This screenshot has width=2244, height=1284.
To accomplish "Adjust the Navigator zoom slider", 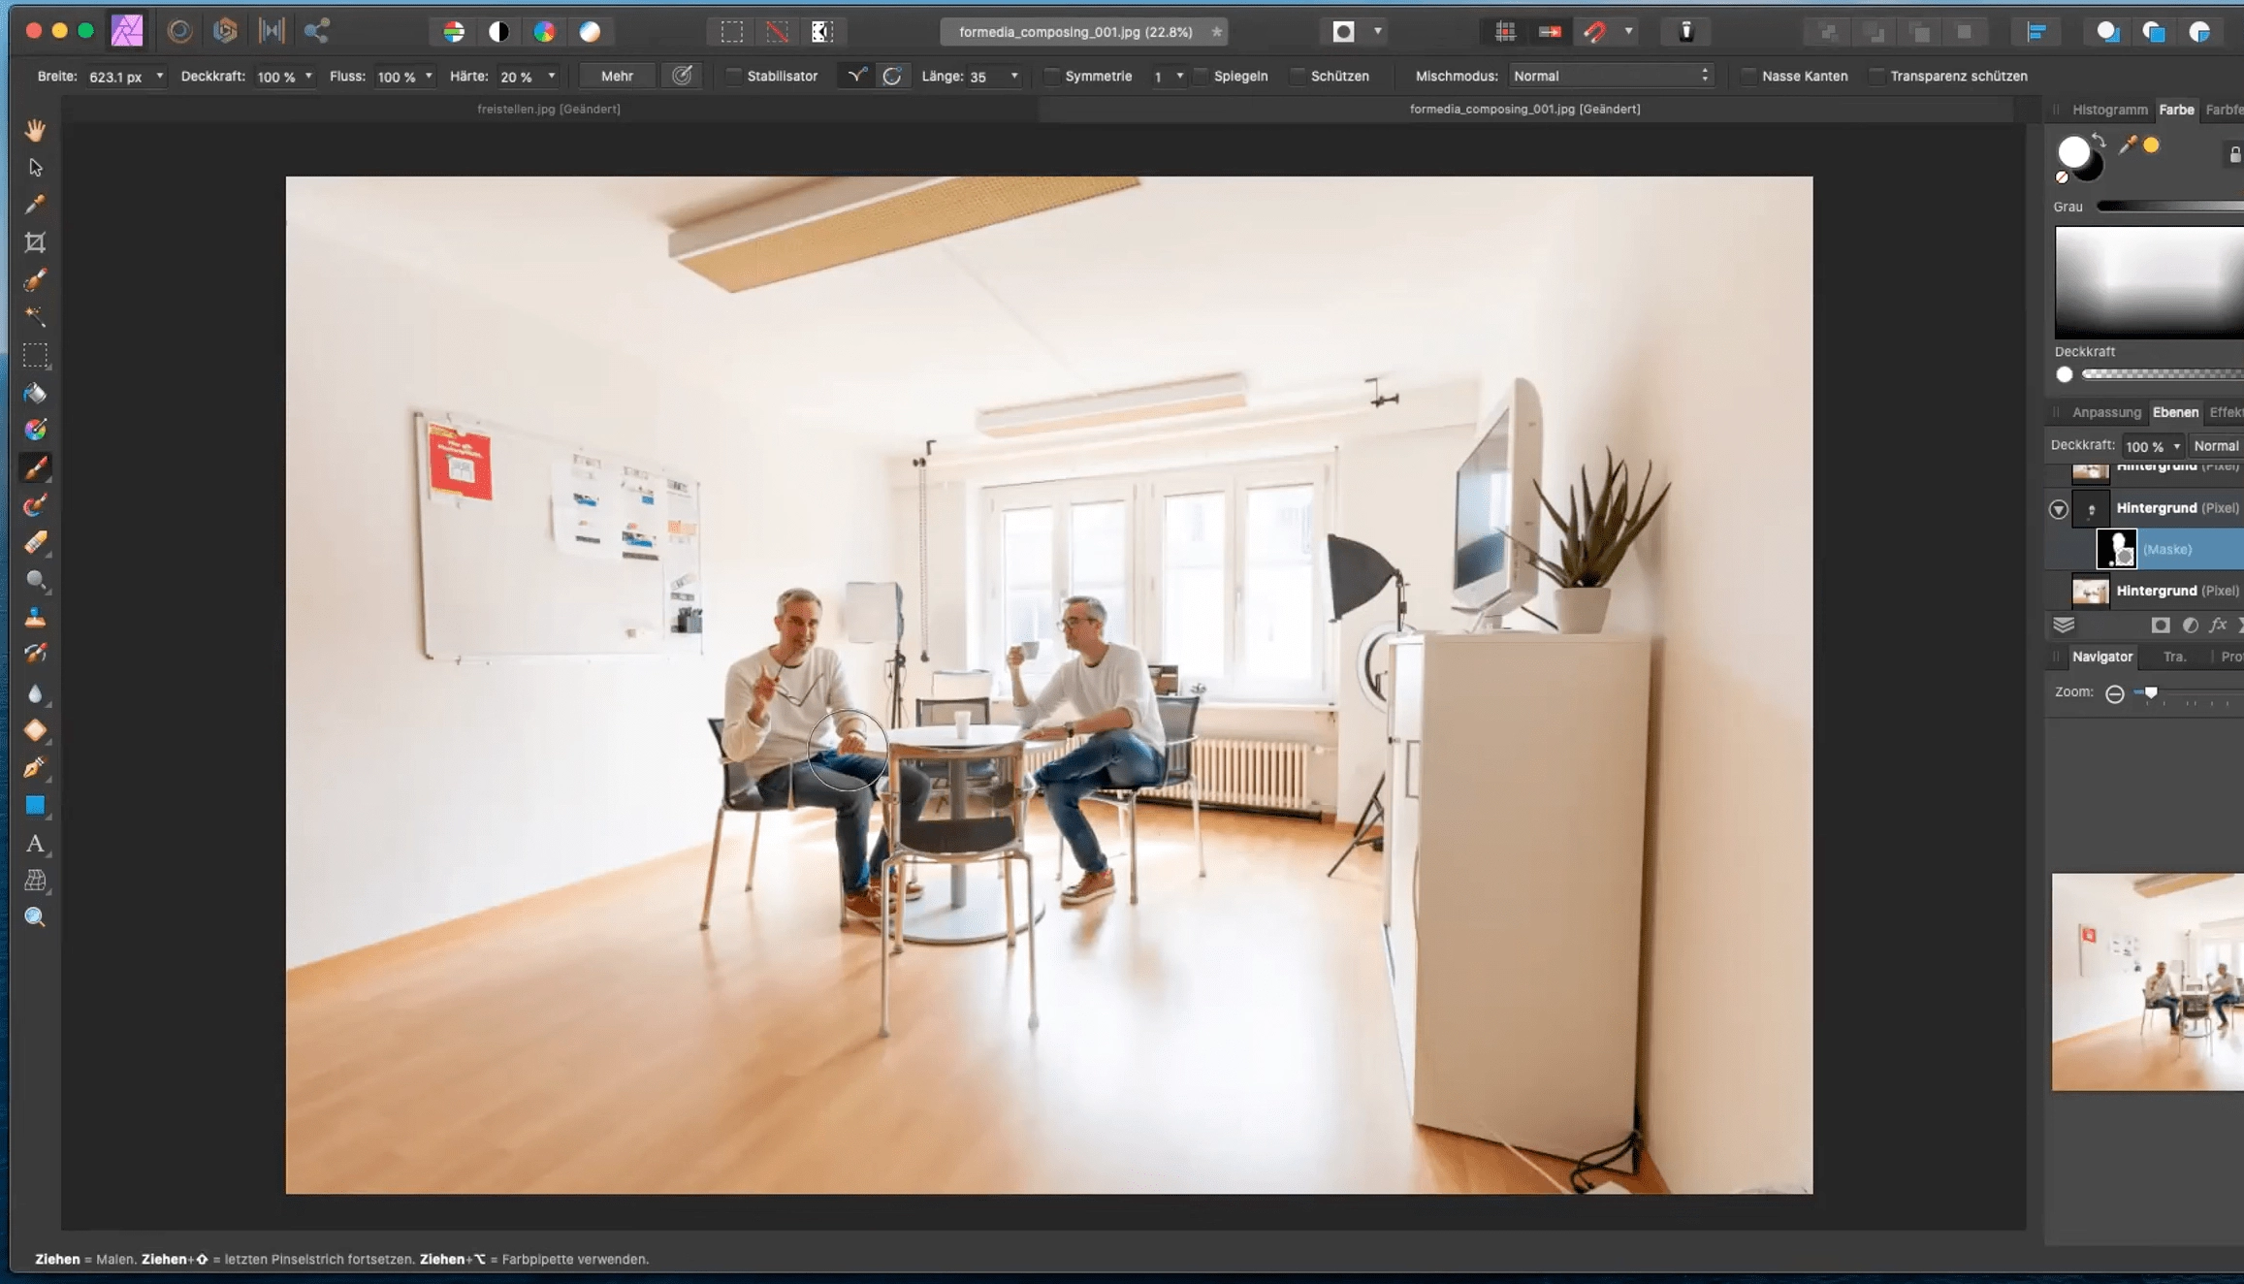I will pos(2151,692).
